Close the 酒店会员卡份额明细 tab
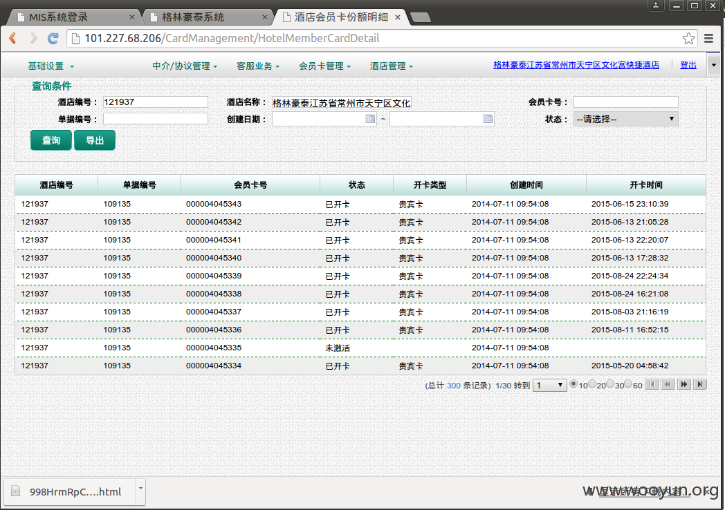The image size is (725, 510). pyautogui.click(x=398, y=17)
